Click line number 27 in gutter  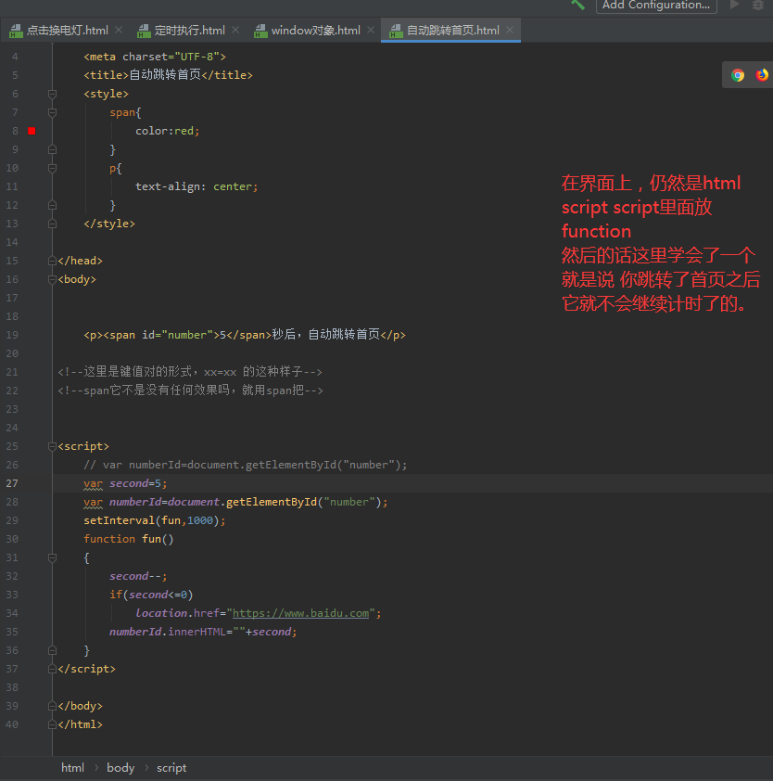coord(12,483)
